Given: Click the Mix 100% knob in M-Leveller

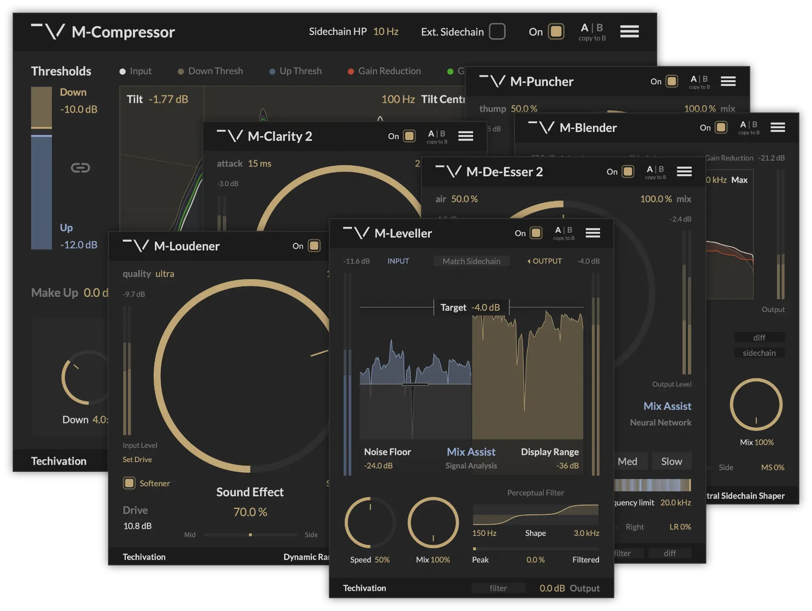Looking at the screenshot, I should click(x=433, y=522).
